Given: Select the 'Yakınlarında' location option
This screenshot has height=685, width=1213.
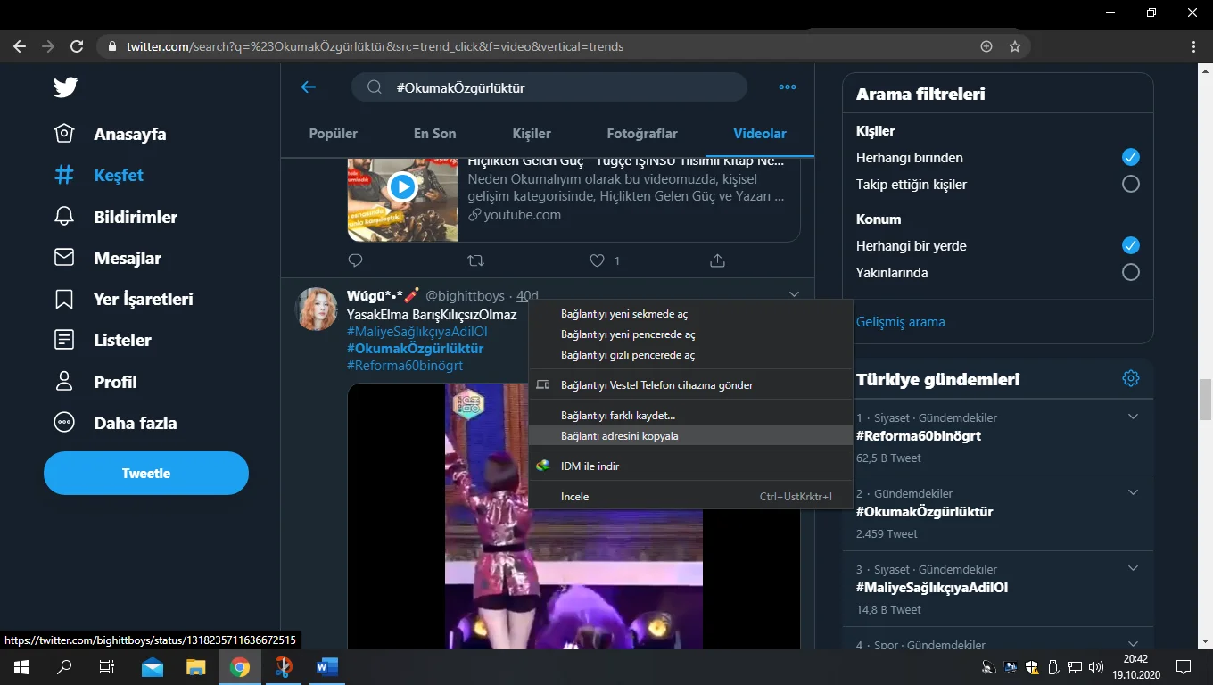Looking at the screenshot, I should 1130,273.
